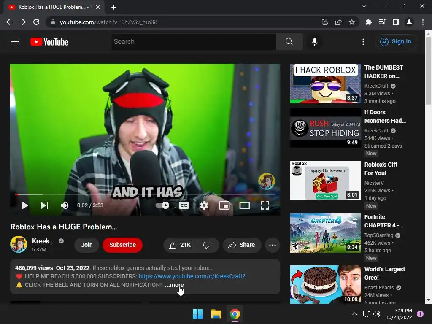Viewport: 432px width, 324px height.
Task: Open Top5Gaming channel name
Action: (x=379, y=235)
